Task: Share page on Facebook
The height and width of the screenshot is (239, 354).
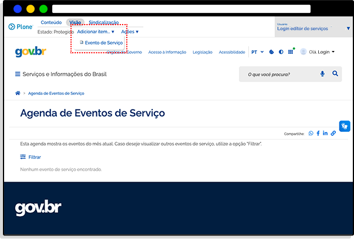Action: click(x=318, y=134)
